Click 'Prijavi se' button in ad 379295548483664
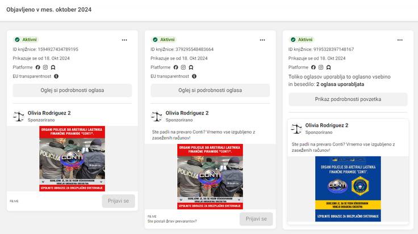 tap(256, 219)
